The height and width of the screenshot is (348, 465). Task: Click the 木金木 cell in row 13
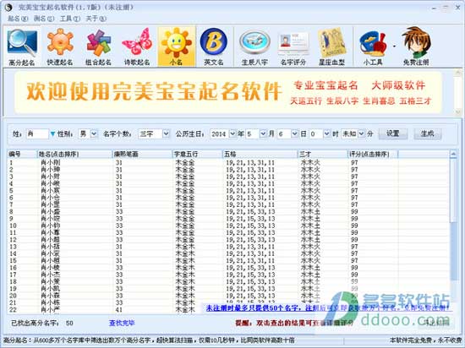185,247
